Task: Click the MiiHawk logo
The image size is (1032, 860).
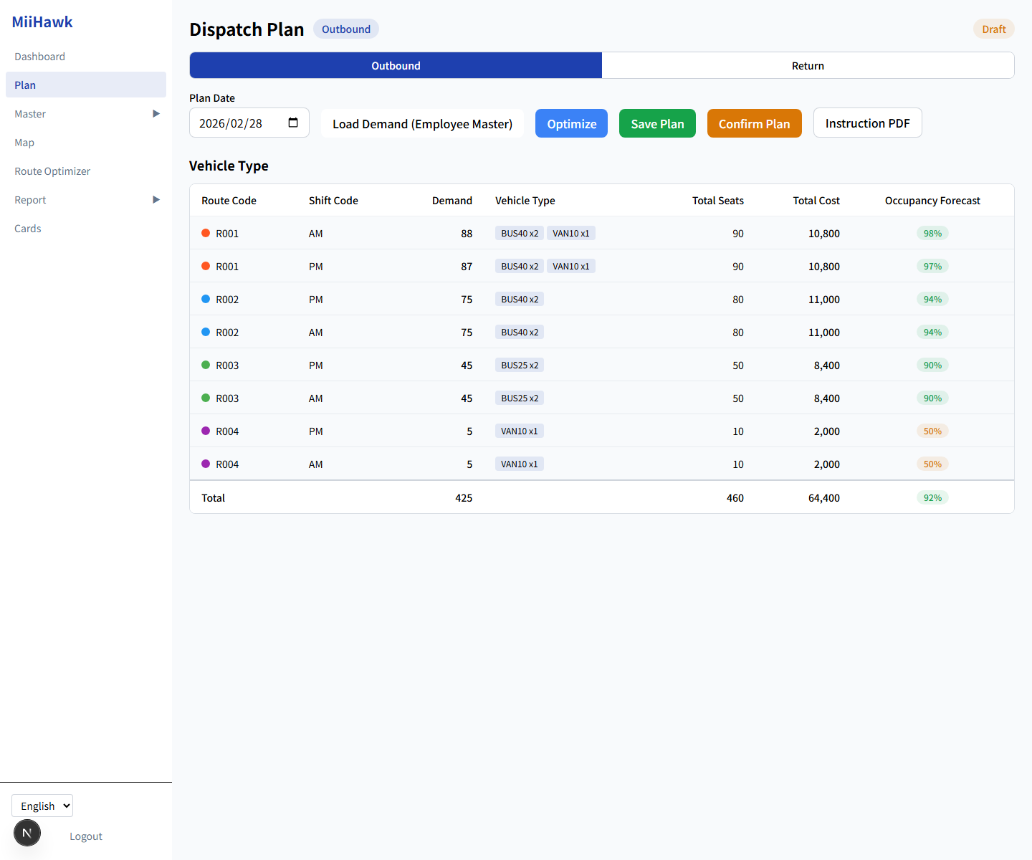Action: point(42,22)
